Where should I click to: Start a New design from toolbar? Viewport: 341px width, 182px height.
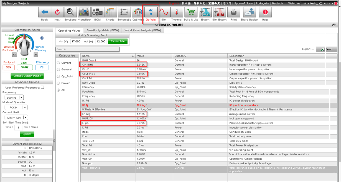(57, 12)
